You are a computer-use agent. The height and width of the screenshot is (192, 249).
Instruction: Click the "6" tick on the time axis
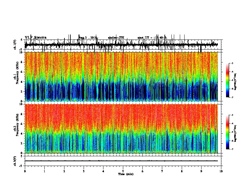[x=143, y=171]
